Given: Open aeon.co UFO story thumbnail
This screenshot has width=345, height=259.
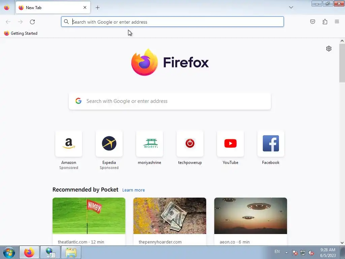Looking at the screenshot, I should point(251,216).
